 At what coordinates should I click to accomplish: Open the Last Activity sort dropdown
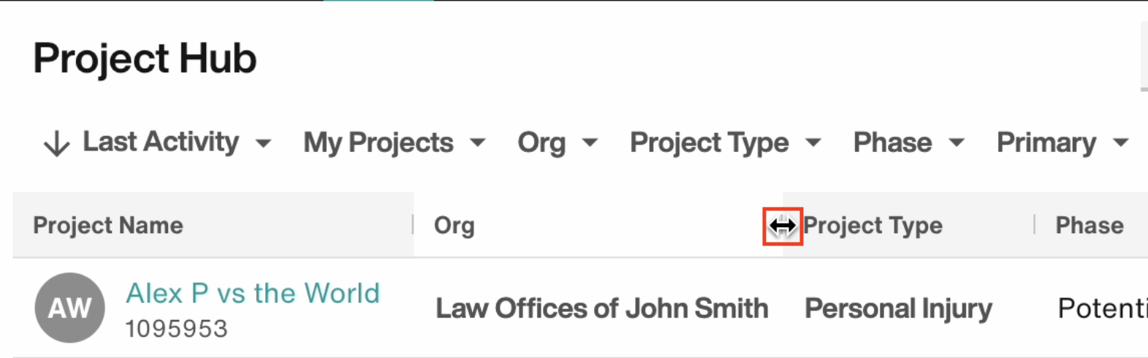tap(177, 142)
